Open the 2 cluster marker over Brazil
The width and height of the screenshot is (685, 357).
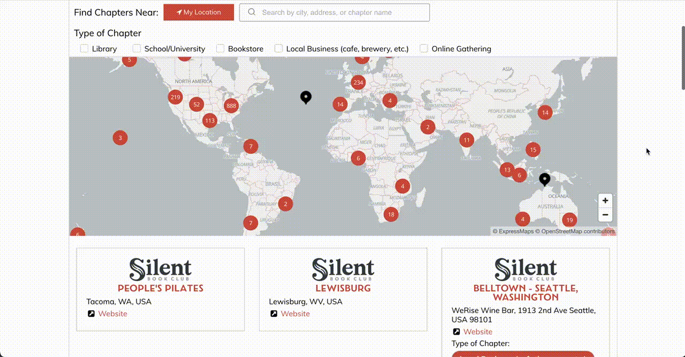click(x=286, y=204)
